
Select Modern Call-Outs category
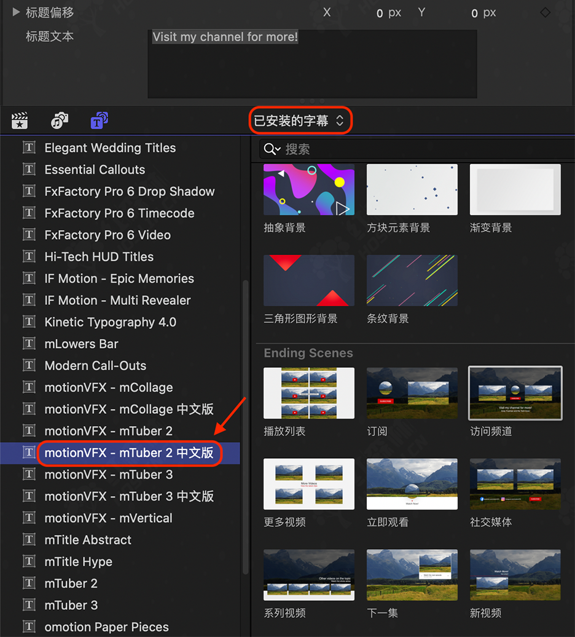pyautogui.click(x=95, y=366)
